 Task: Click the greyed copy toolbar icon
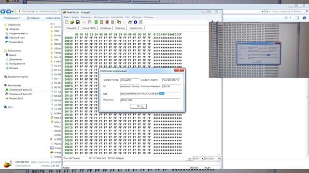[x=84, y=22]
